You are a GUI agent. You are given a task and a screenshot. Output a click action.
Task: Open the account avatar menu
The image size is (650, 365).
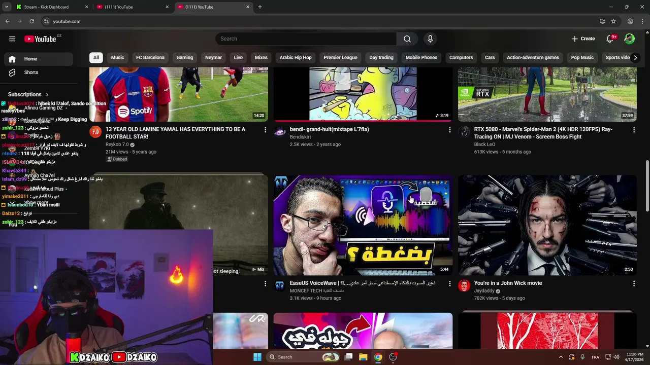pyautogui.click(x=629, y=39)
